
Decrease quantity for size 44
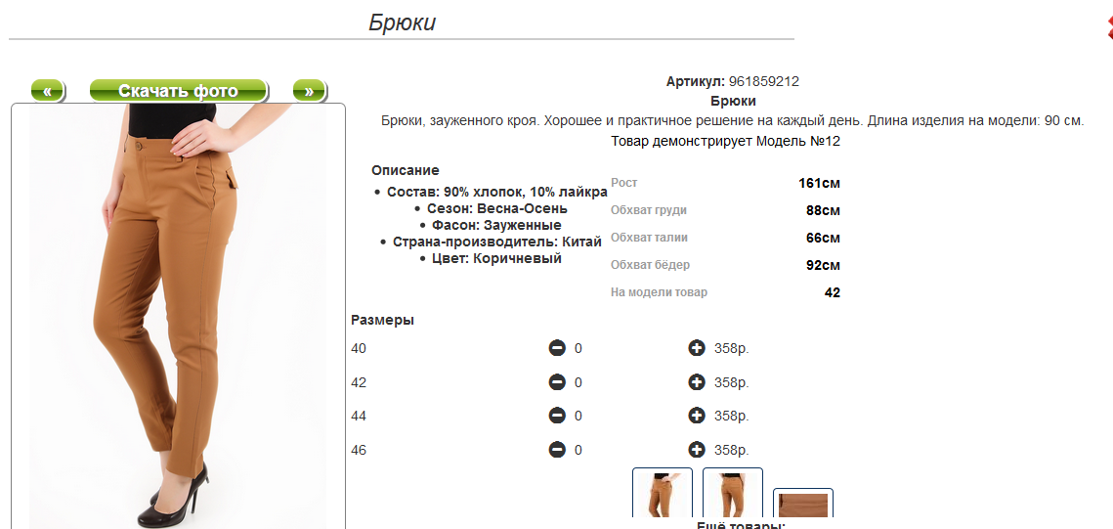click(557, 416)
